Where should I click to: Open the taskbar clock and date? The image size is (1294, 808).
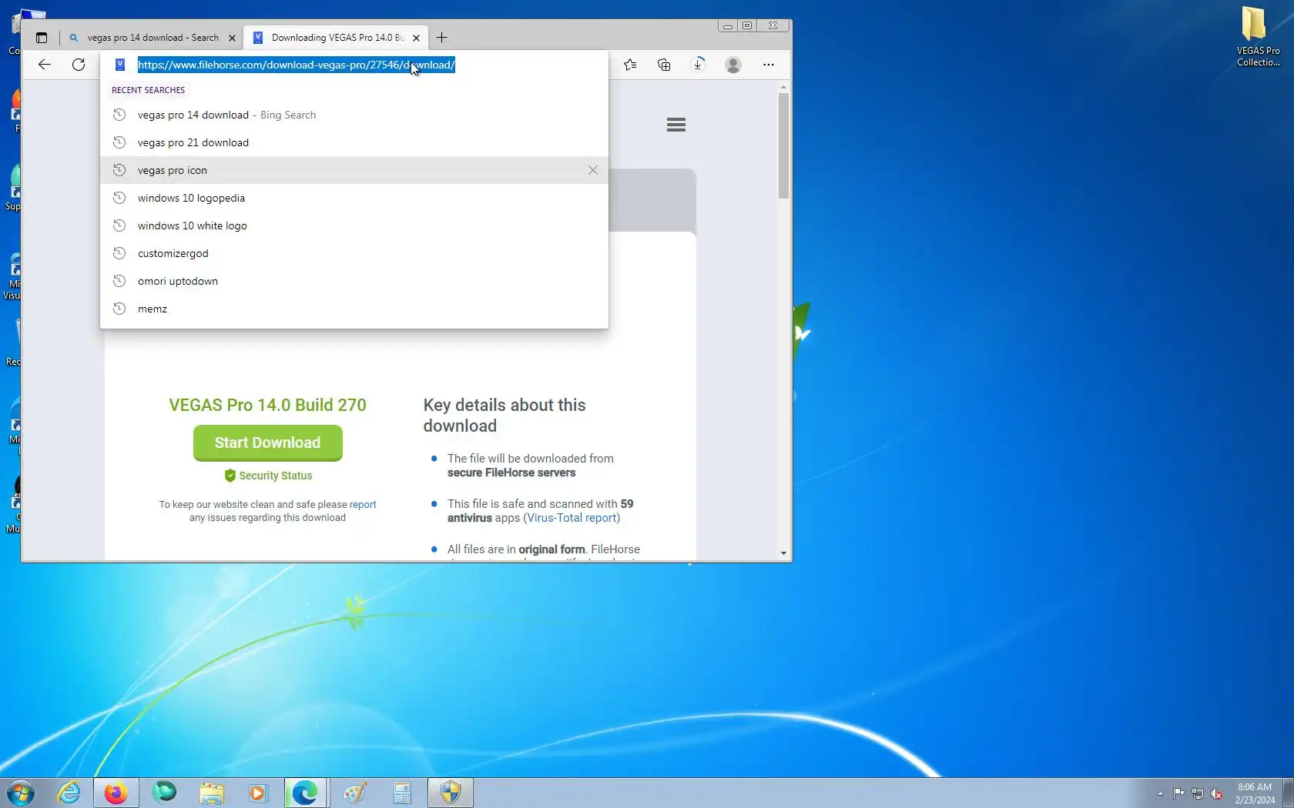pyautogui.click(x=1255, y=793)
